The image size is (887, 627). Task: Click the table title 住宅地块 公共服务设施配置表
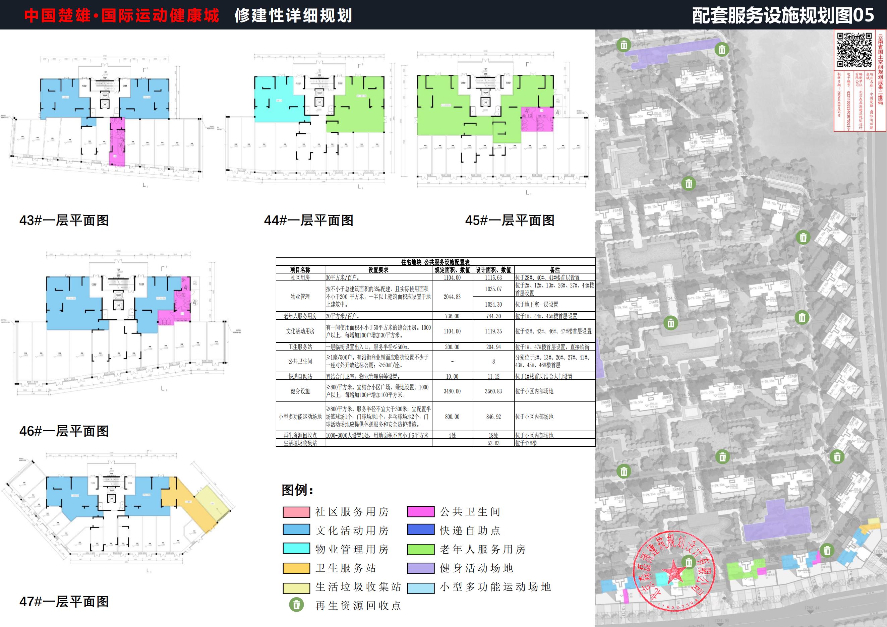pyautogui.click(x=435, y=262)
